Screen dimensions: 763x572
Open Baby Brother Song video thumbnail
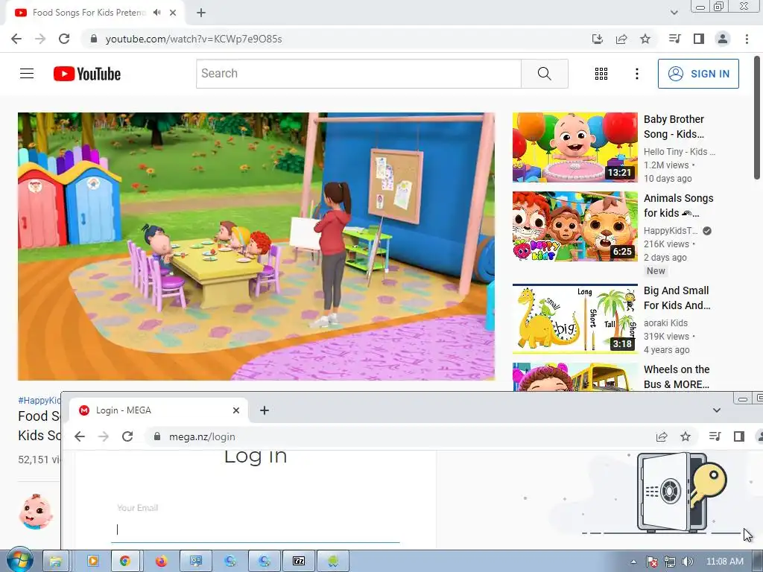click(574, 147)
